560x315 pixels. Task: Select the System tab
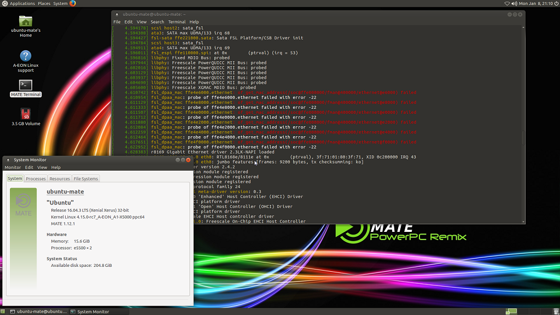15,178
